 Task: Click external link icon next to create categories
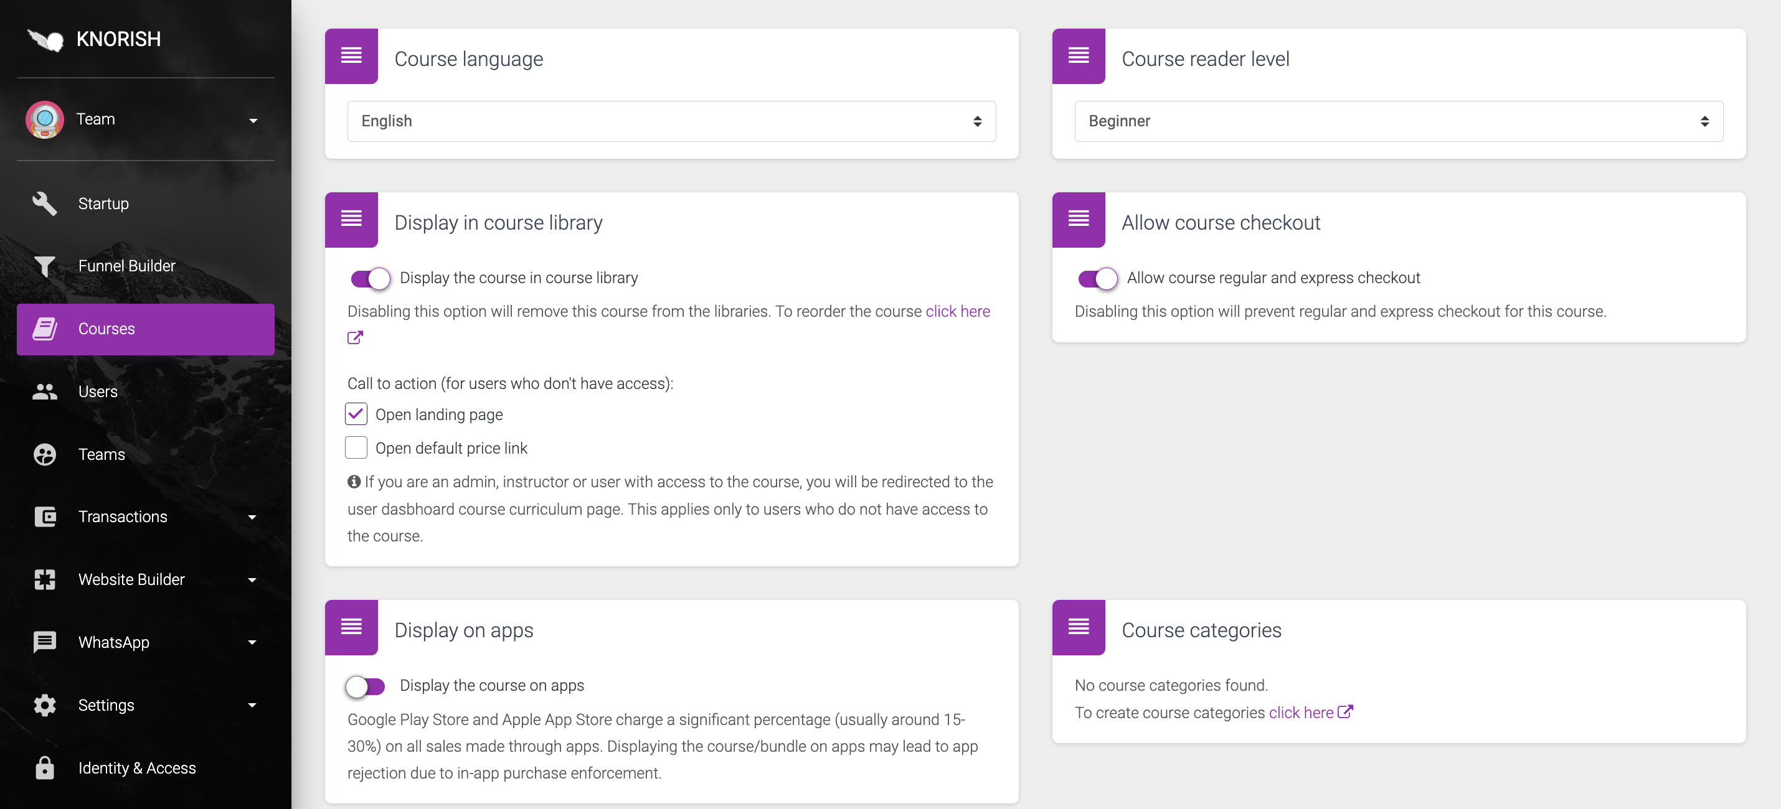(1344, 713)
